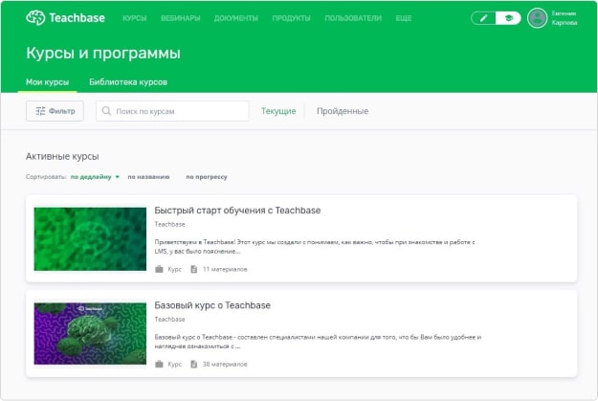
Task: Open Быстрый старт обучения thumbnail
Action: click(90, 239)
